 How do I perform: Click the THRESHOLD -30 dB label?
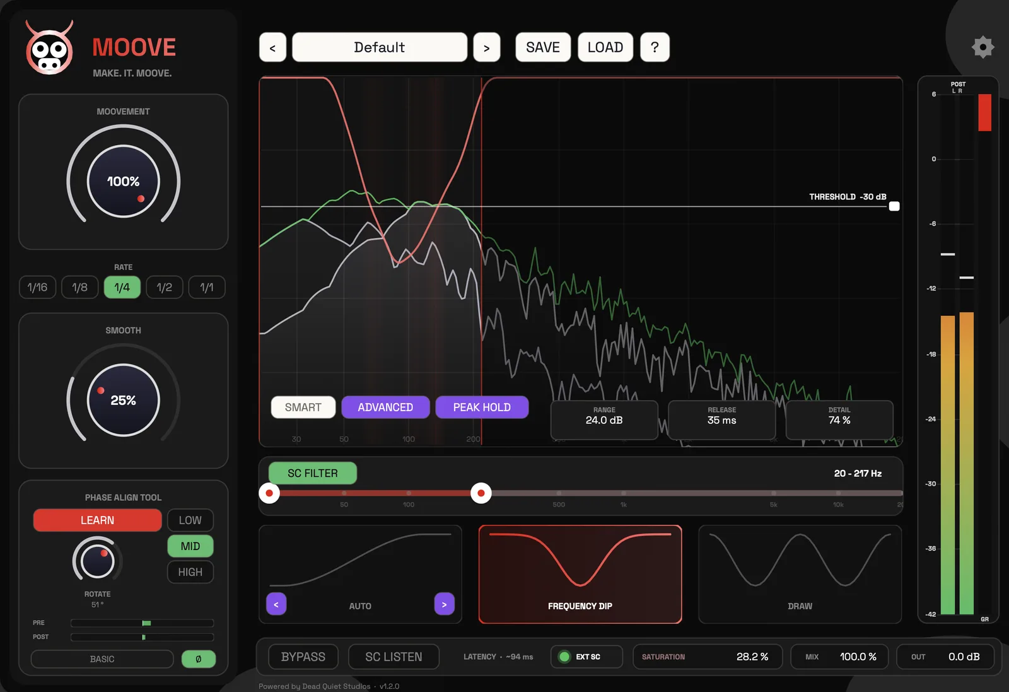(848, 197)
